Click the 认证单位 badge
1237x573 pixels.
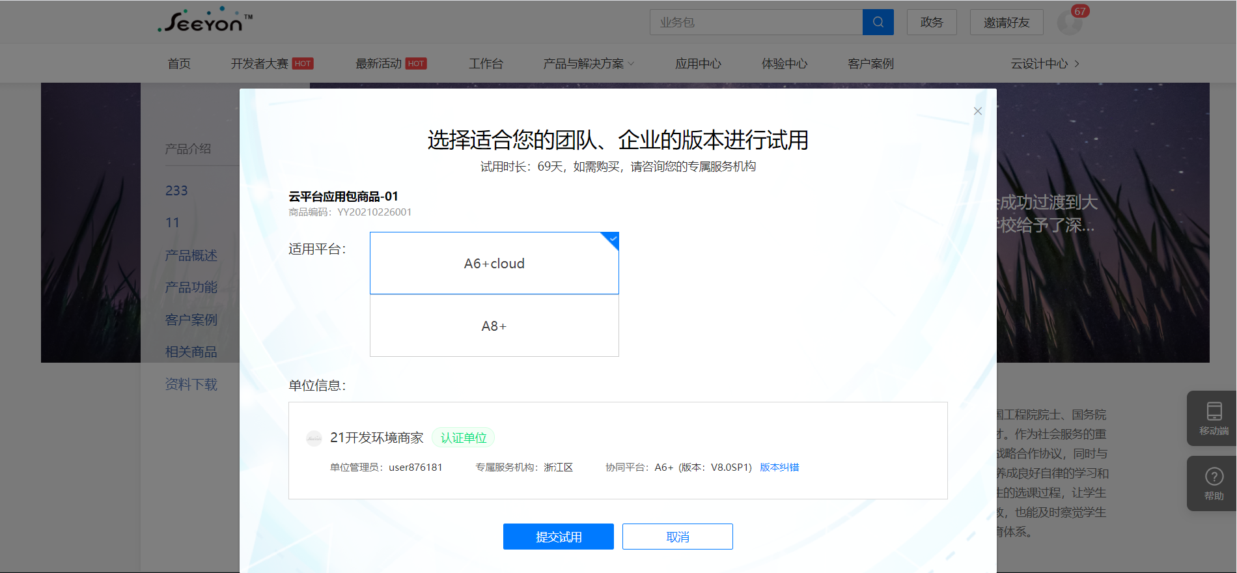pyautogui.click(x=464, y=438)
